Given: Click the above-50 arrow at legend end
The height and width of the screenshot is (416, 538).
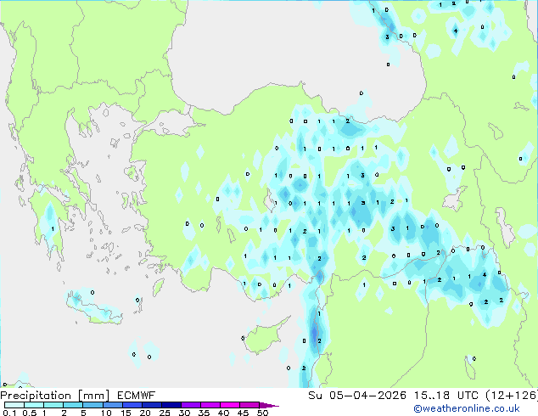Looking at the screenshot, I should (x=269, y=405).
